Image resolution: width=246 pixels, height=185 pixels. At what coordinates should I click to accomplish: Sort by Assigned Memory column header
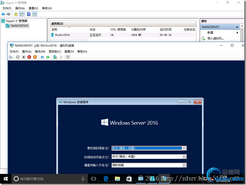coord(144,29)
